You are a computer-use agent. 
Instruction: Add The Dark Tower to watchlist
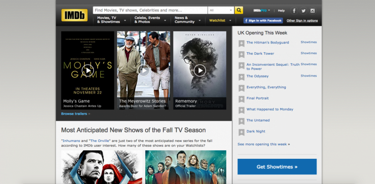coord(241,54)
